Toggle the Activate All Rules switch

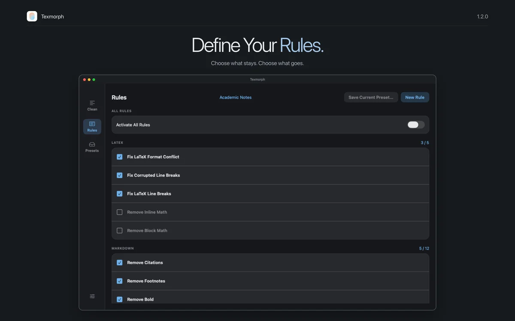[416, 125]
